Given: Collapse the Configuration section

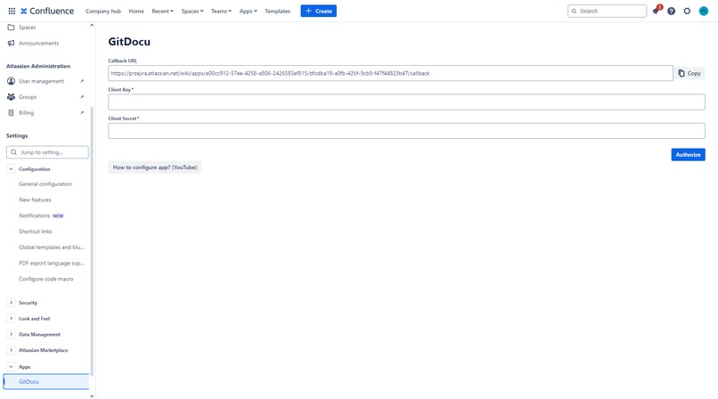Looking at the screenshot, I should [x=11, y=169].
